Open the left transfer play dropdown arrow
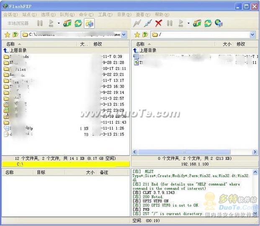260x226 pixels. 59,23
